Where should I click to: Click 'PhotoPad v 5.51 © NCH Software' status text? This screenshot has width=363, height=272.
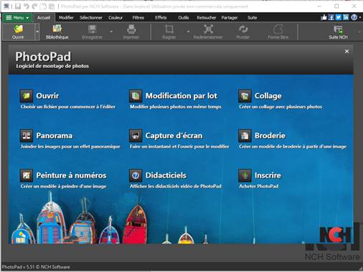(x=36, y=267)
